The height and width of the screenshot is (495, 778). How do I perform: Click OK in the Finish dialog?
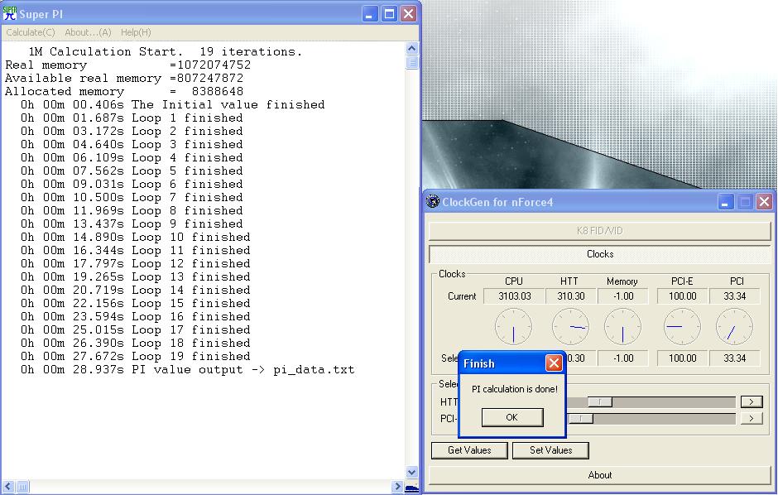tap(512, 418)
